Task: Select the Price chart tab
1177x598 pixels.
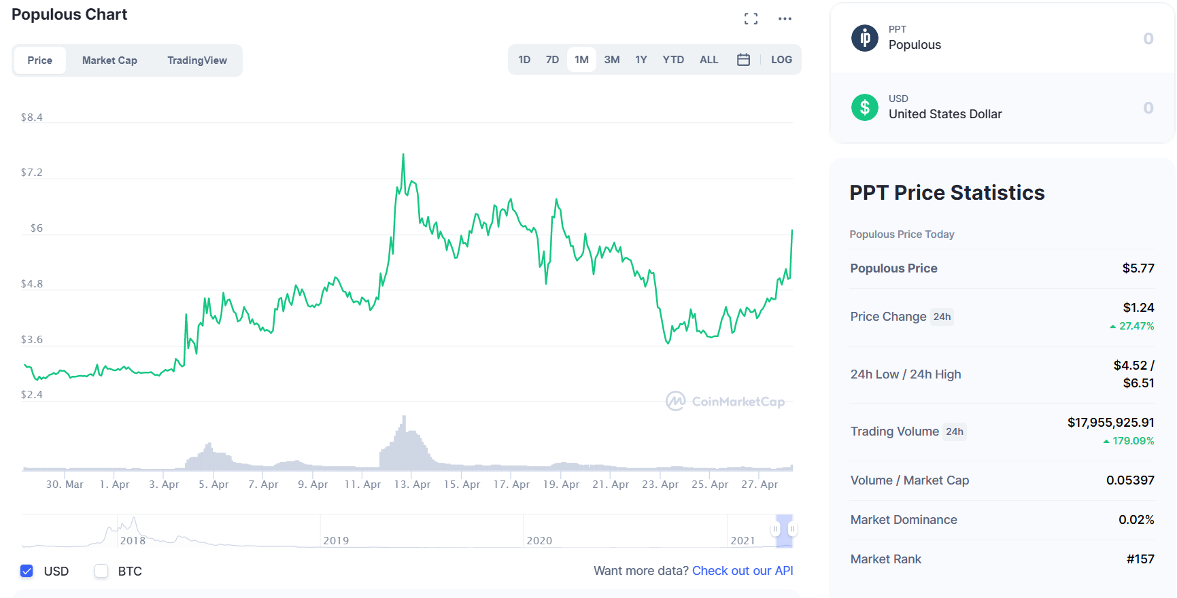Action: tap(40, 60)
